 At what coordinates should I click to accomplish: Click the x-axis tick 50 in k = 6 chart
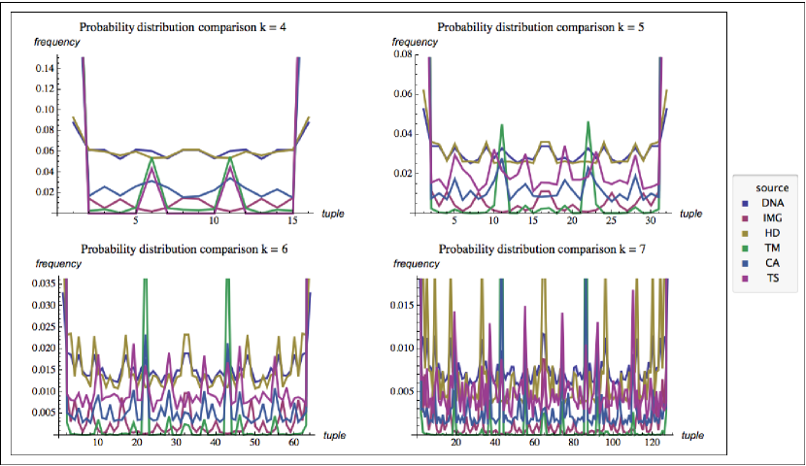tap(254, 443)
